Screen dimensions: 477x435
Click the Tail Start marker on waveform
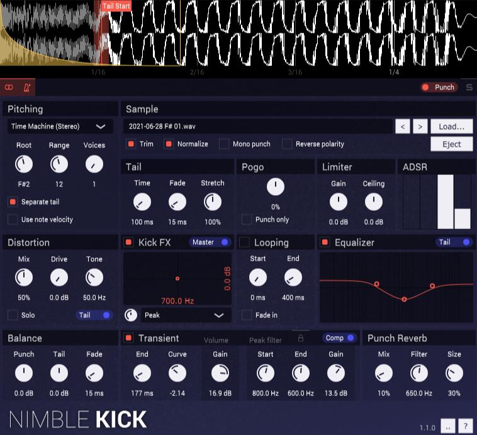pos(116,6)
